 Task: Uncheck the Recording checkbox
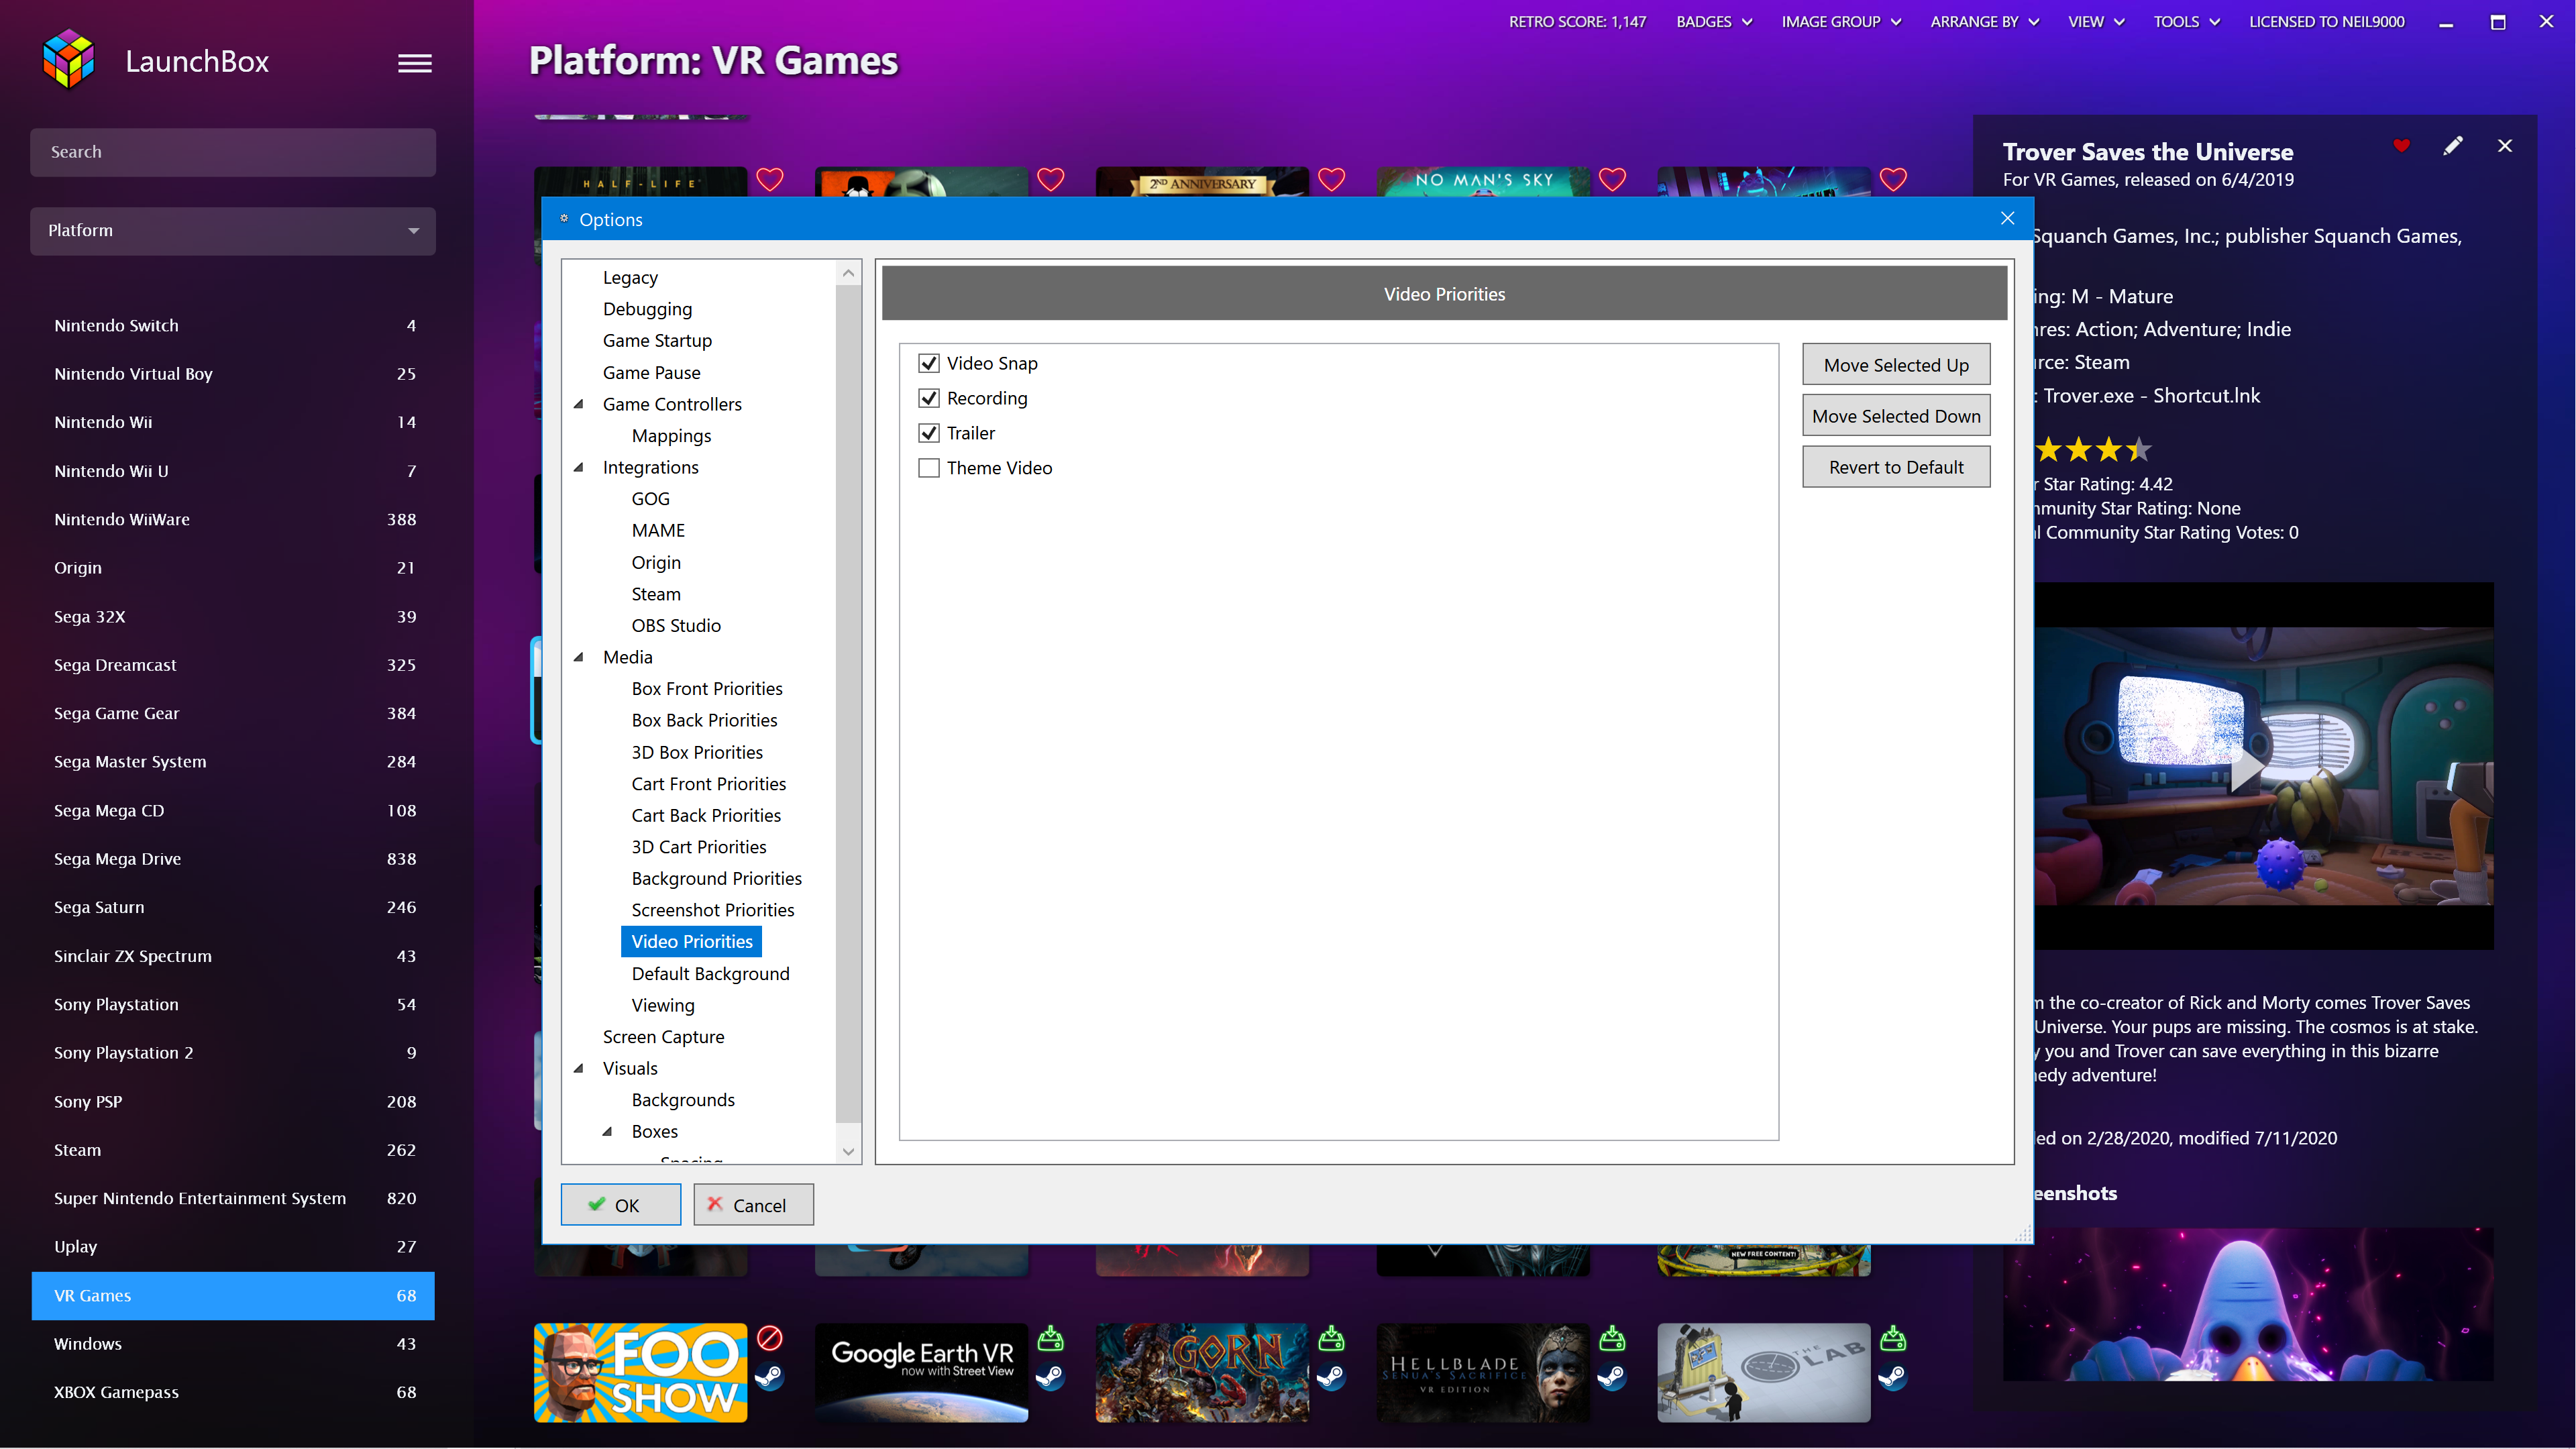click(x=929, y=398)
